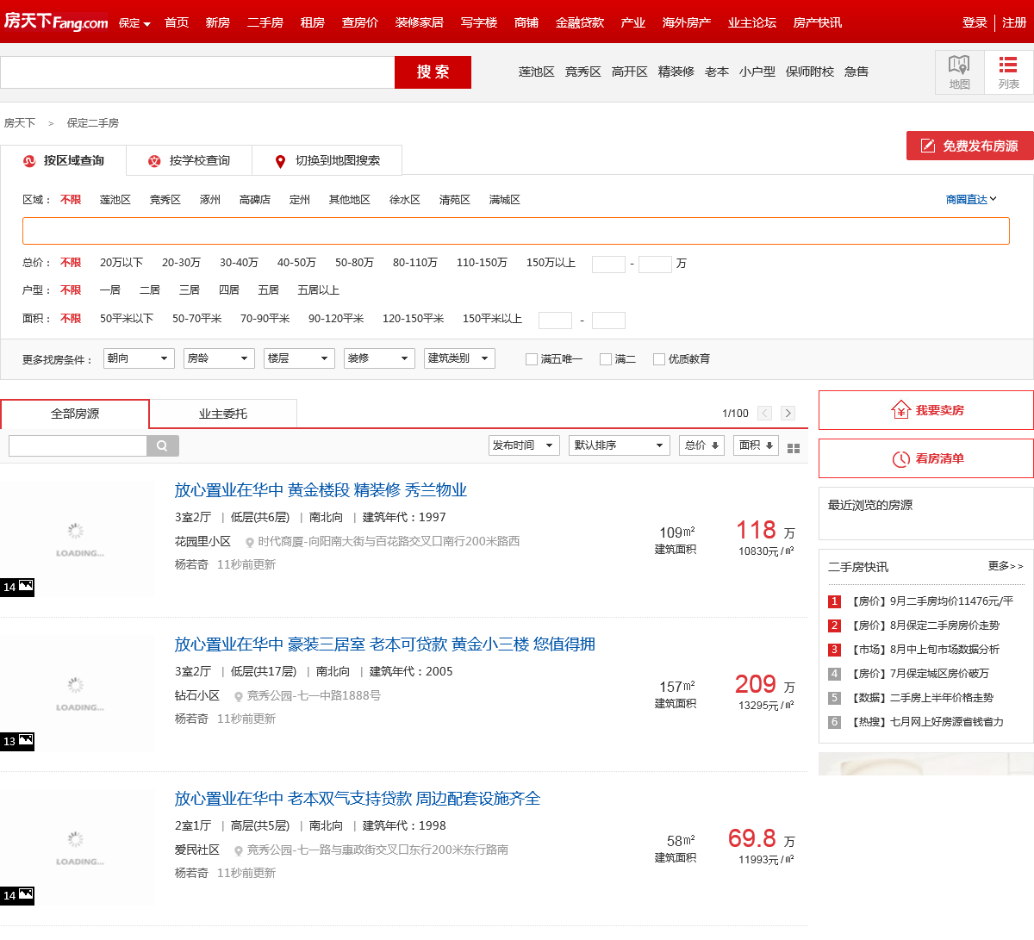This screenshot has width=1034, height=940.
Task: Click photo count icon on second listing
Action: point(17,741)
